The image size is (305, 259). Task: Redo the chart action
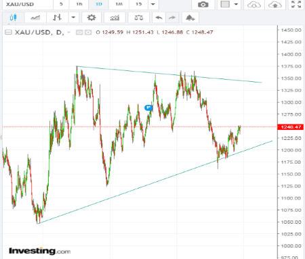coord(172,18)
